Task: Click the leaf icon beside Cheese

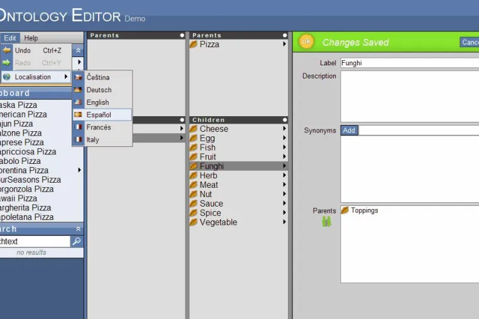Action: click(x=194, y=129)
